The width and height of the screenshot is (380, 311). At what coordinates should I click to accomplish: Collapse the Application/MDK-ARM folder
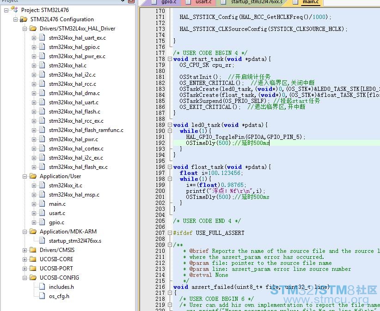(25, 232)
